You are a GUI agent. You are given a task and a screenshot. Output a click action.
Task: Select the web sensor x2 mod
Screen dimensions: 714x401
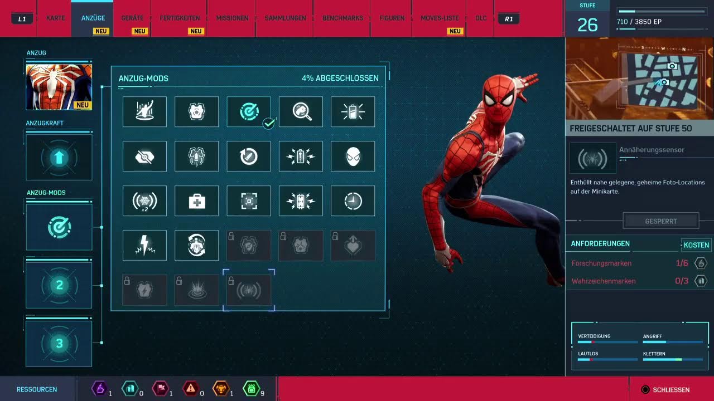tap(144, 200)
